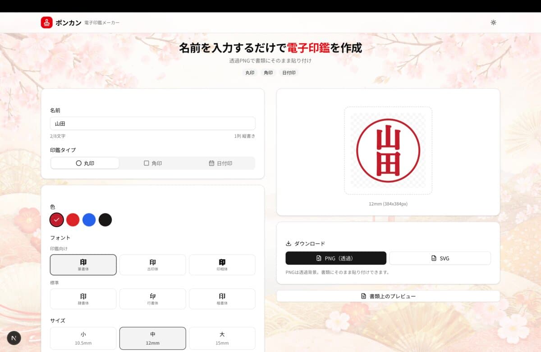Toggle the theme with the sun icon
Screen dimensions: 541x352
pos(493,23)
